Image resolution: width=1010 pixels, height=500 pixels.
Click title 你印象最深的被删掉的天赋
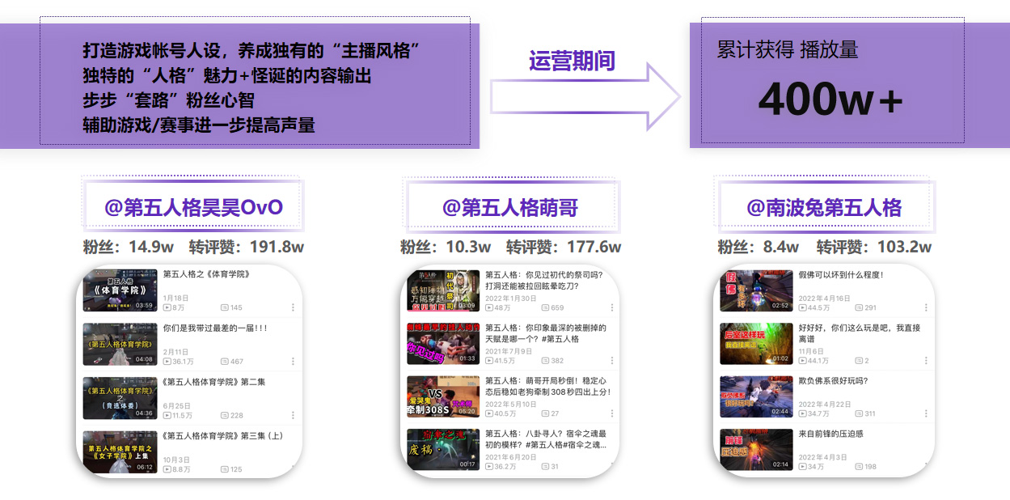546,333
